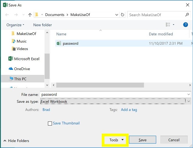193x148 pixels.
Task: Create a New folder
Action: (42, 25)
